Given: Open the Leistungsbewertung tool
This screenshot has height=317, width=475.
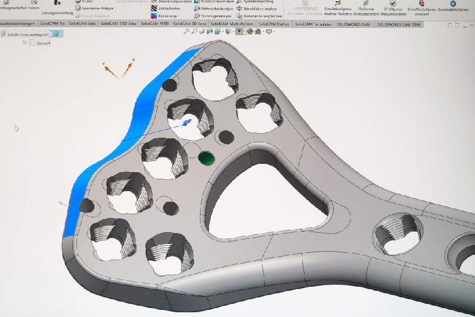Looking at the screenshot, I should coord(56,12).
